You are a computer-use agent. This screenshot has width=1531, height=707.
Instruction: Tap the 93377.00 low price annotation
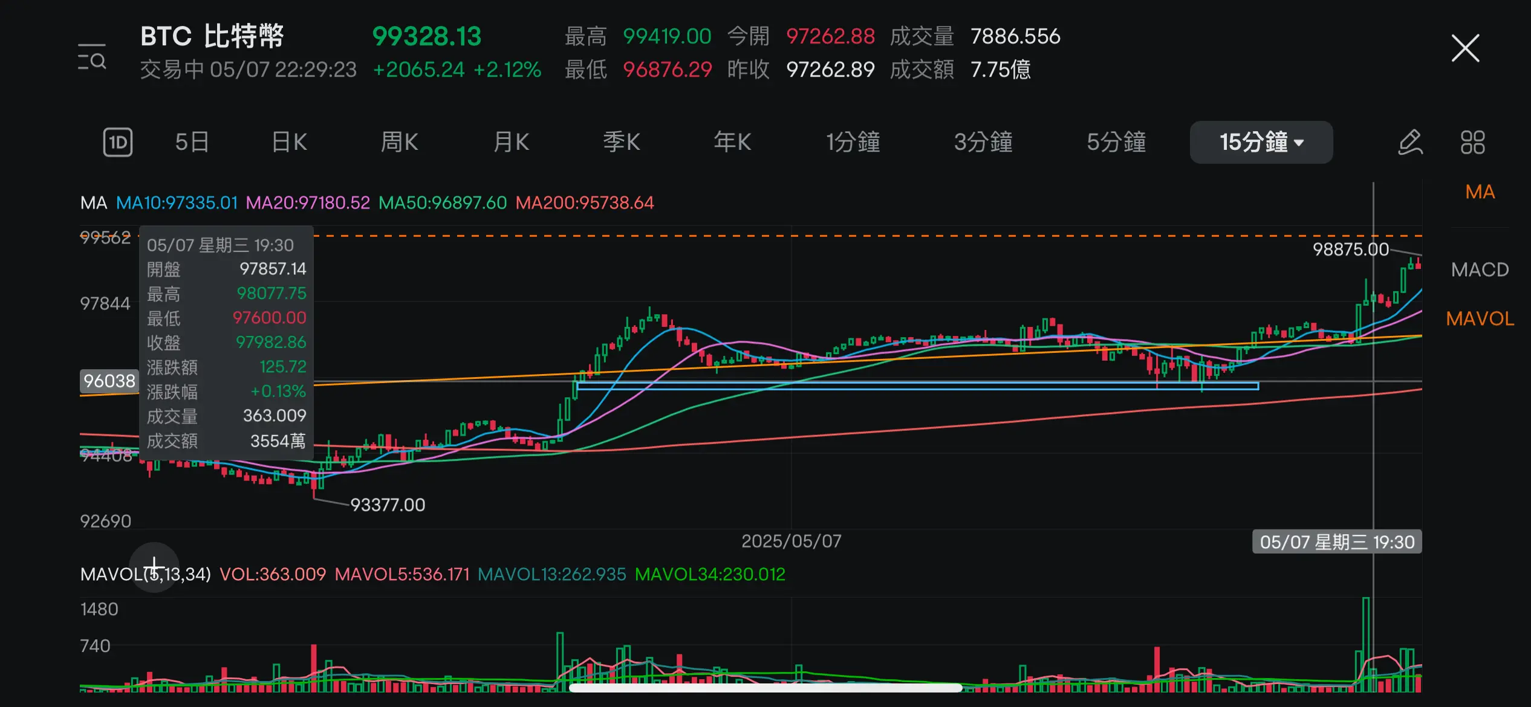tap(388, 505)
